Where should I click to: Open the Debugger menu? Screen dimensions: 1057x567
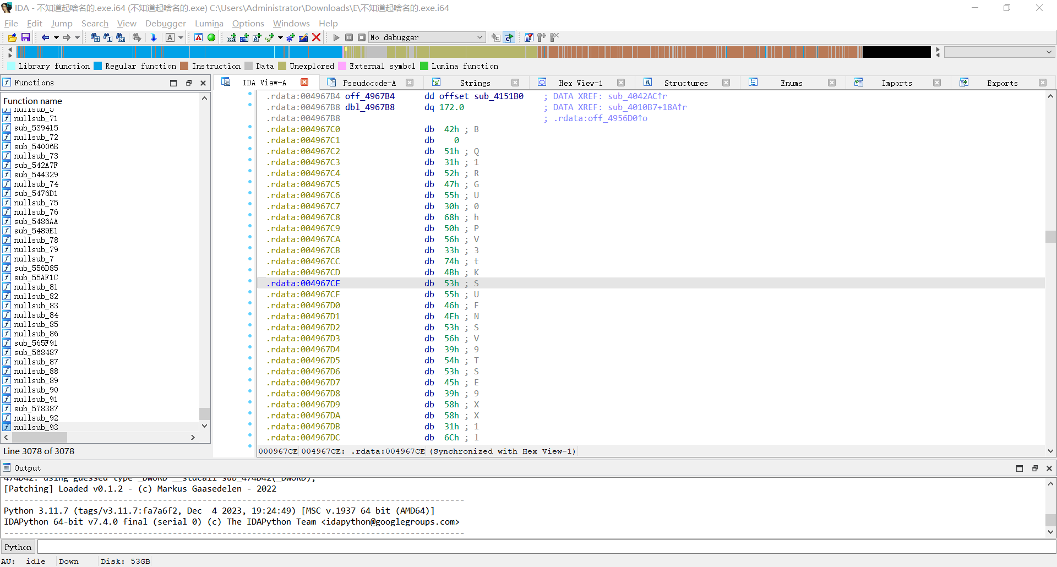pos(166,23)
